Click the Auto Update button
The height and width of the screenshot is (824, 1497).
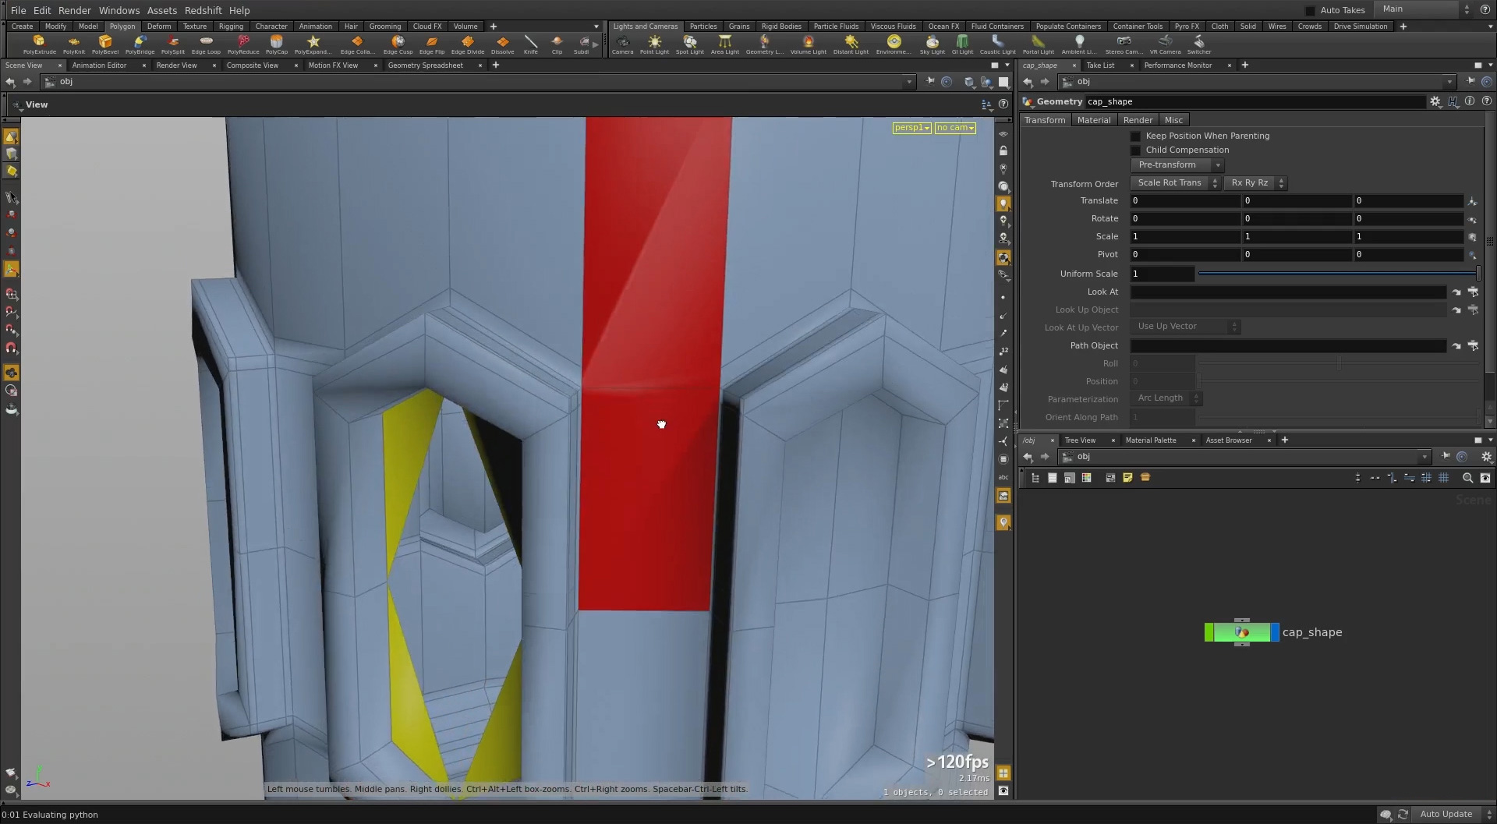(x=1446, y=814)
